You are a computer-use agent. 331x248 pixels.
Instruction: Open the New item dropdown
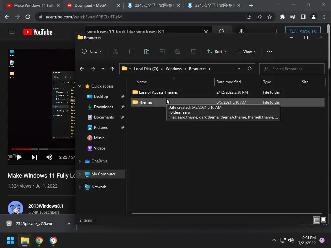(x=92, y=51)
